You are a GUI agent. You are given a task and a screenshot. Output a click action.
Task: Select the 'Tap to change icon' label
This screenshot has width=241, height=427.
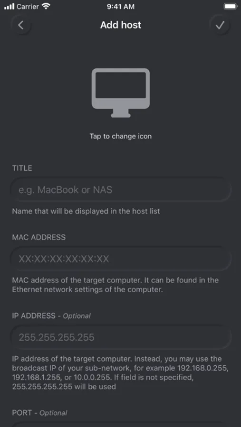click(x=121, y=136)
